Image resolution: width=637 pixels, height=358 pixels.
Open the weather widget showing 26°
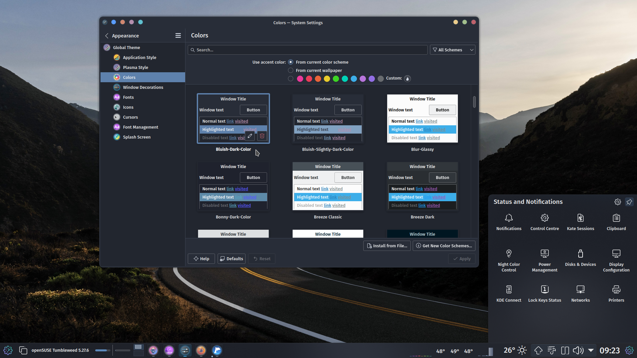pos(515,350)
